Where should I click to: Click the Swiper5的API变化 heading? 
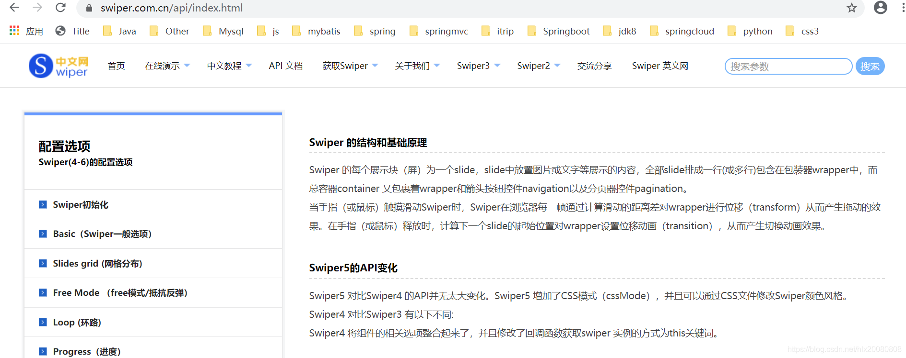tap(353, 268)
